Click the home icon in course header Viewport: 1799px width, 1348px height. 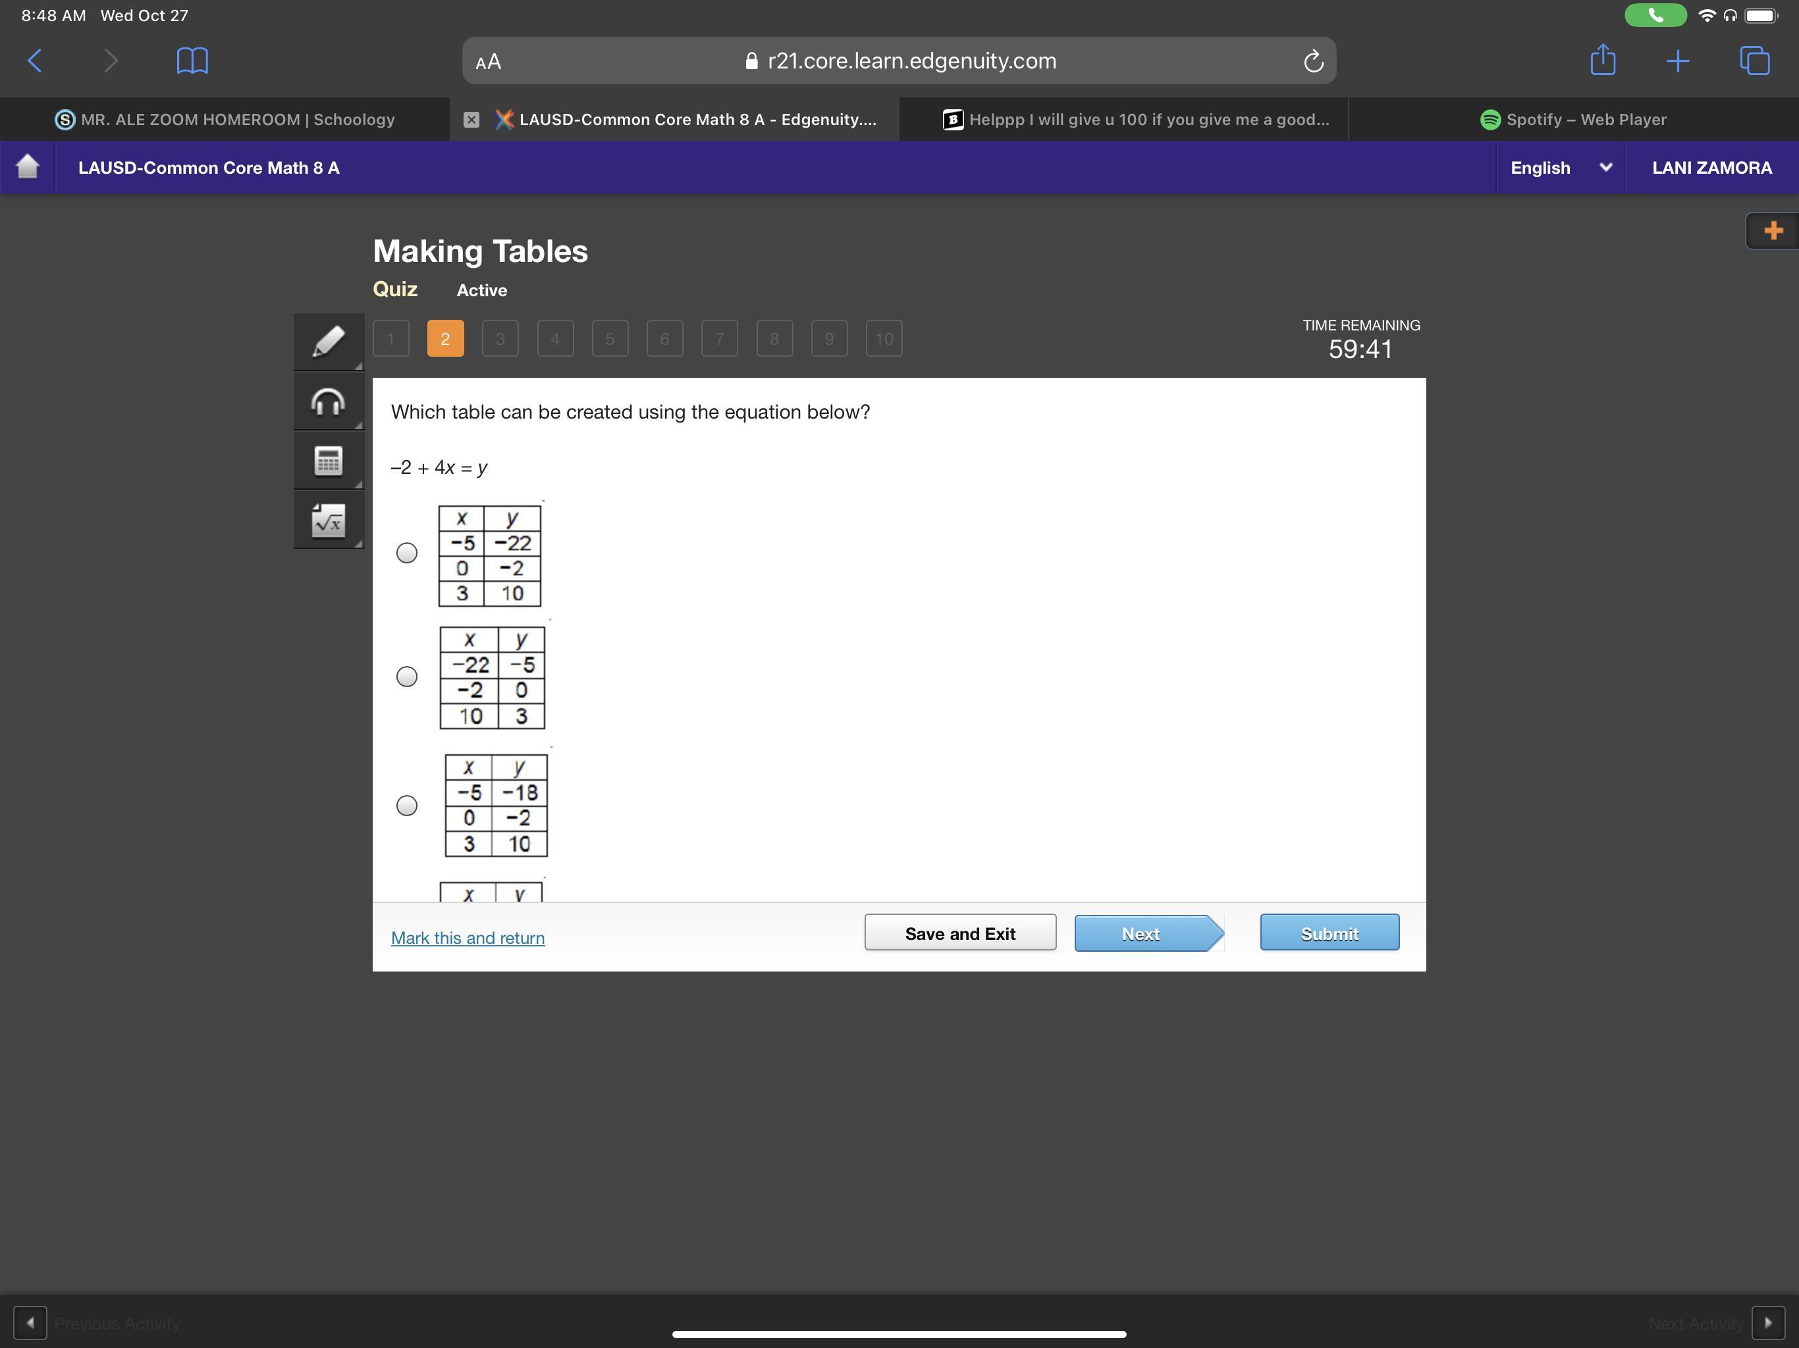coord(28,167)
